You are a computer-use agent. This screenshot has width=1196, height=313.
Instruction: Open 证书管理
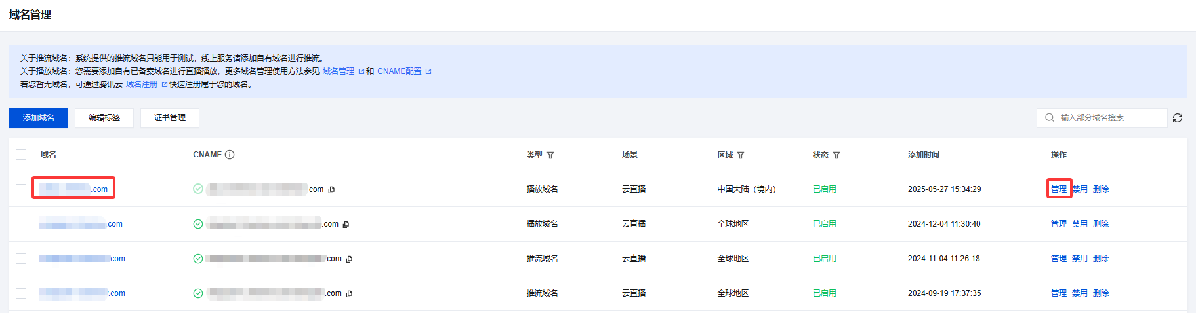170,118
